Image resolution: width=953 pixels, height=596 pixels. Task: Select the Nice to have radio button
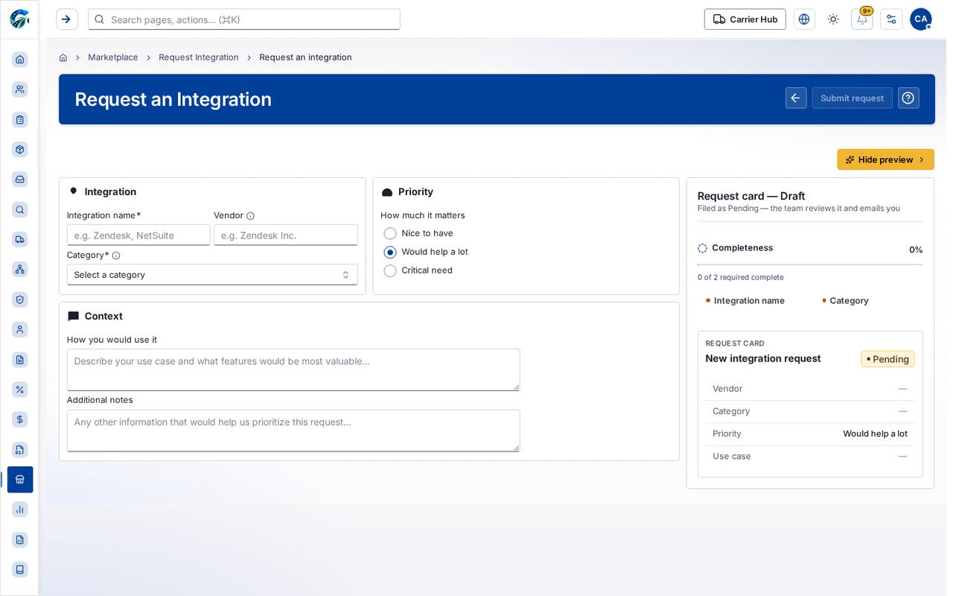point(390,233)
